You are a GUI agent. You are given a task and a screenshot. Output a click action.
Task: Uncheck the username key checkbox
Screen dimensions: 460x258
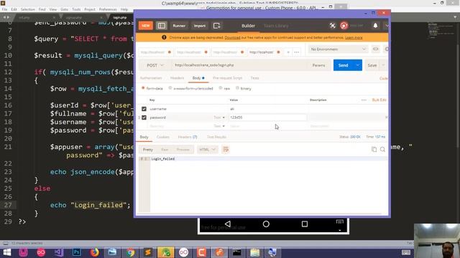(x=144, y=109)
